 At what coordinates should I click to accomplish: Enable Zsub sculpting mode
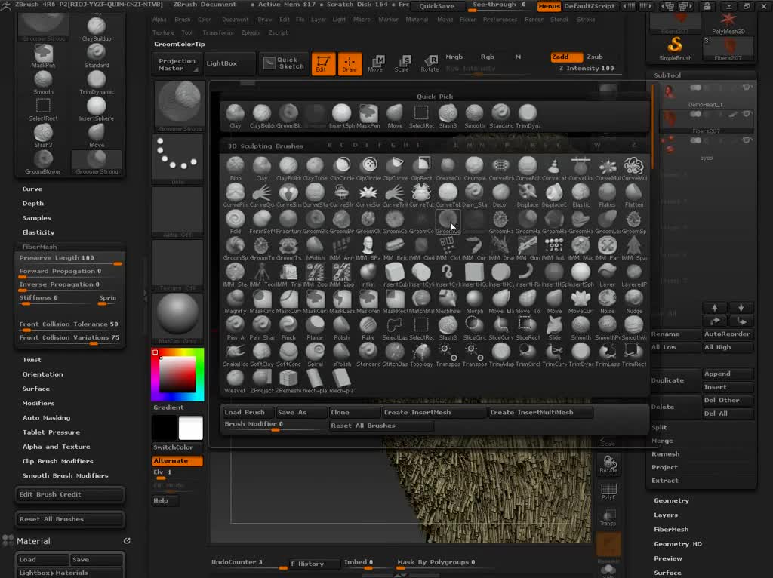coord(595,57)
